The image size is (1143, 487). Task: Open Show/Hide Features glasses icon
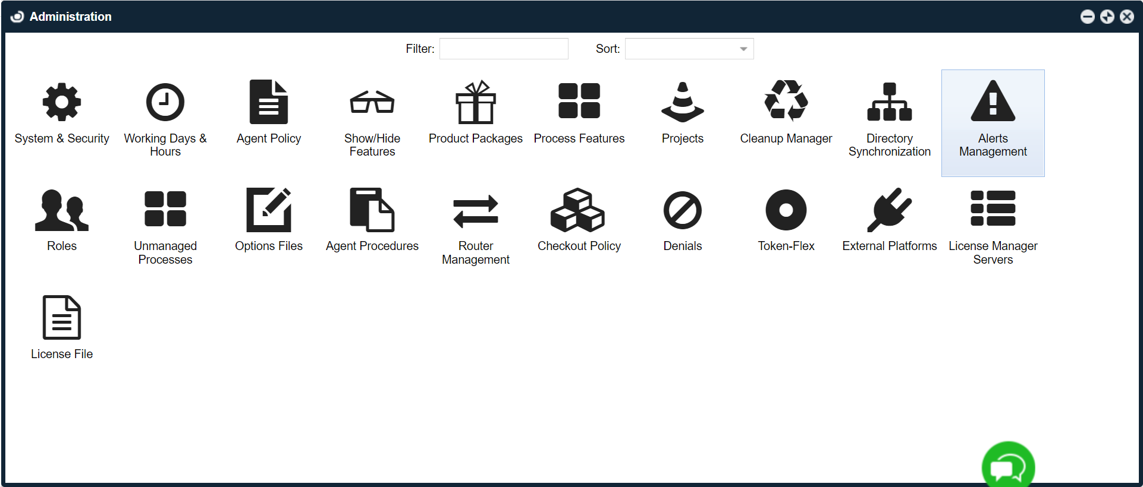click(x=372, y=103)
